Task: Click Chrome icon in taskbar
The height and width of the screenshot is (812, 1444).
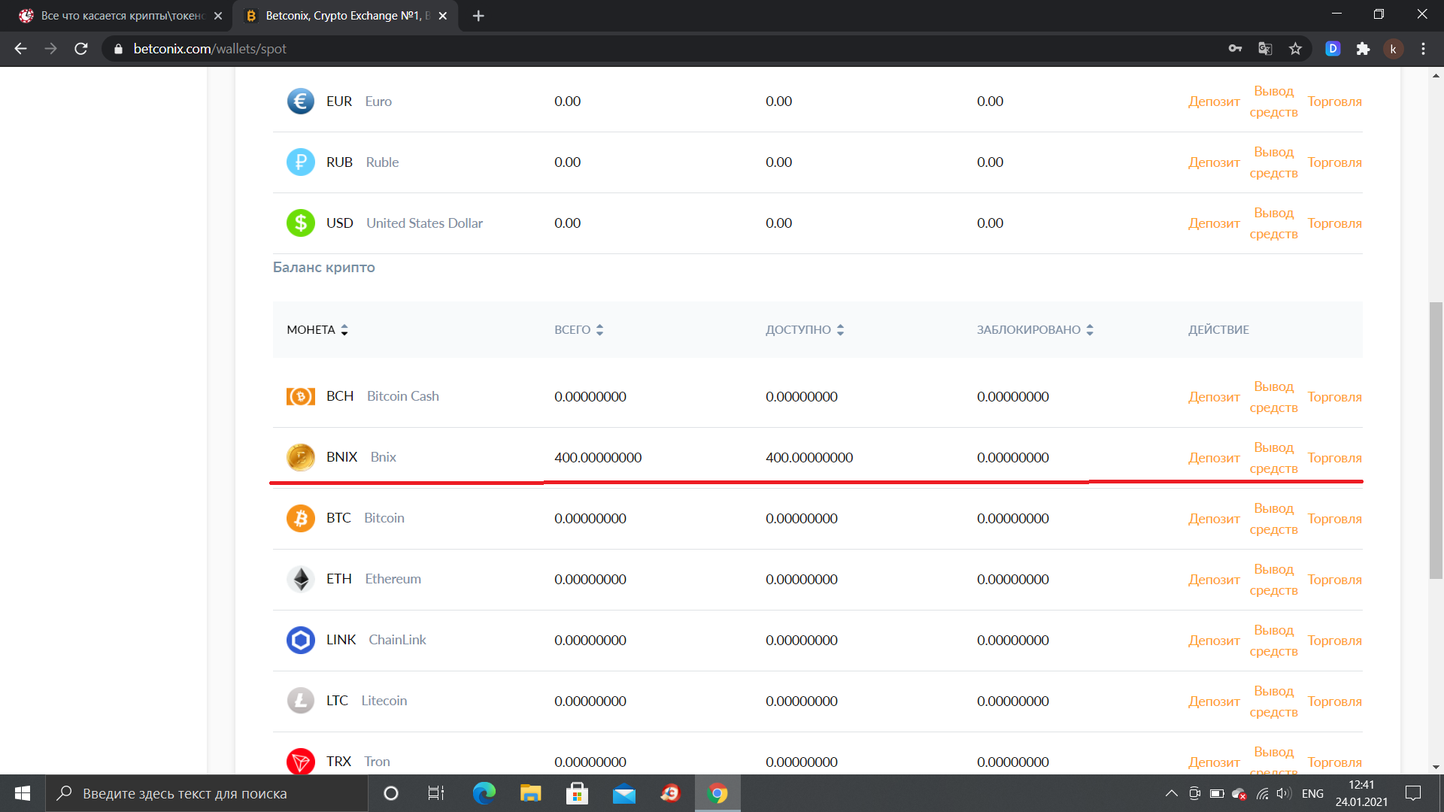Action: (717, 793)
